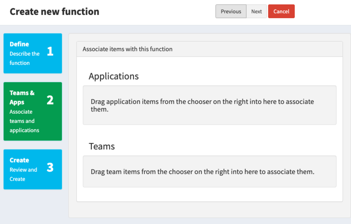The height and width of the screenshot is (224, 351).
Task: Click 'Describe the function' subtitle text
Action: click(x=25, y=58)
